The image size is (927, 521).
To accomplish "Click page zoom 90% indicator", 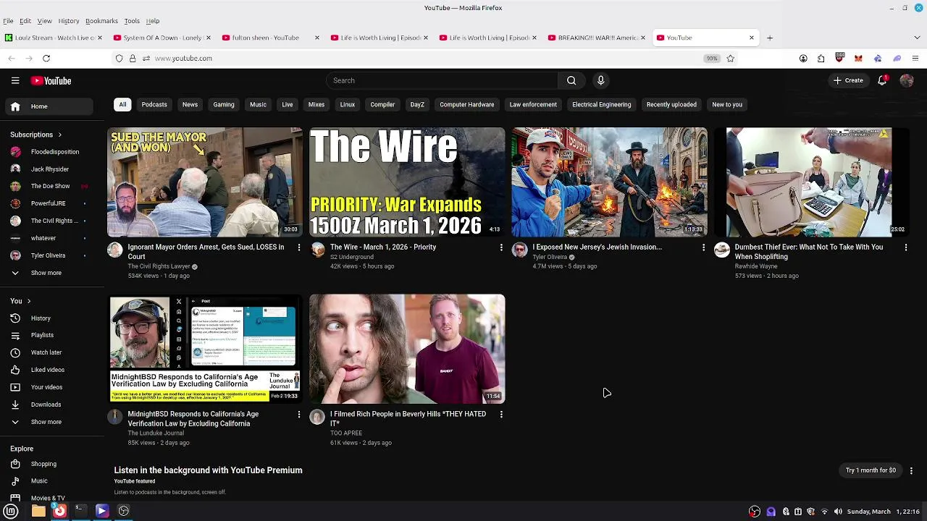I will pyautogui.click(x=712, y=58).
